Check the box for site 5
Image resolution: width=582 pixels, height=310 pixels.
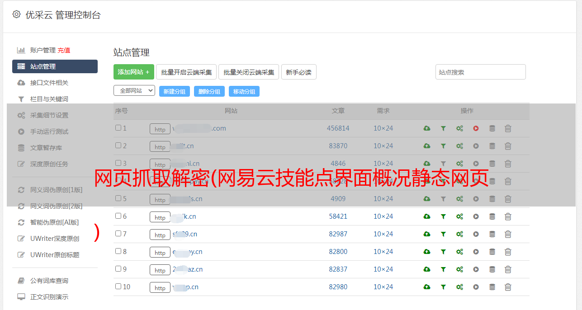pos(118,198)
